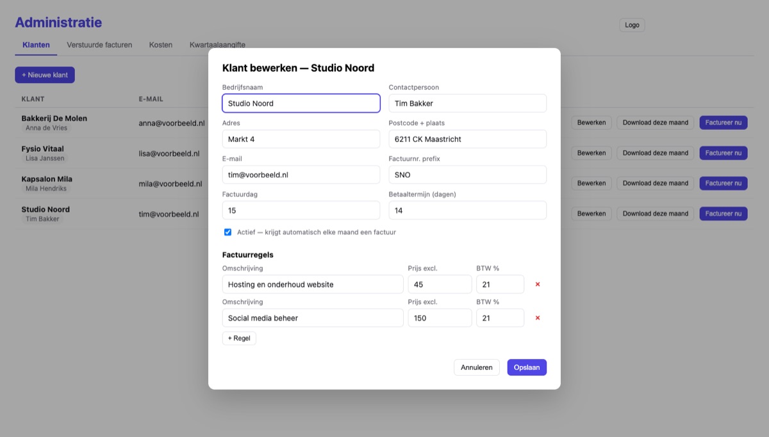Cancel editing with Annuleren
Screen dimensions: 769x437
coord(477,367)
